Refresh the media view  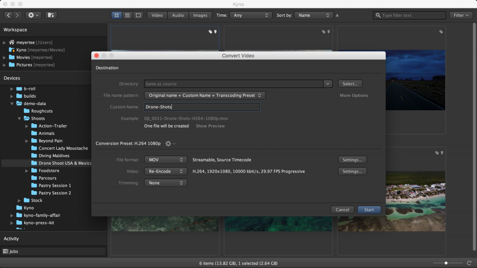tap(470, 263)
